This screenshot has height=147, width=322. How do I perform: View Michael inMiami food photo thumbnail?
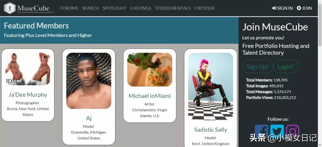coord(150,69)
